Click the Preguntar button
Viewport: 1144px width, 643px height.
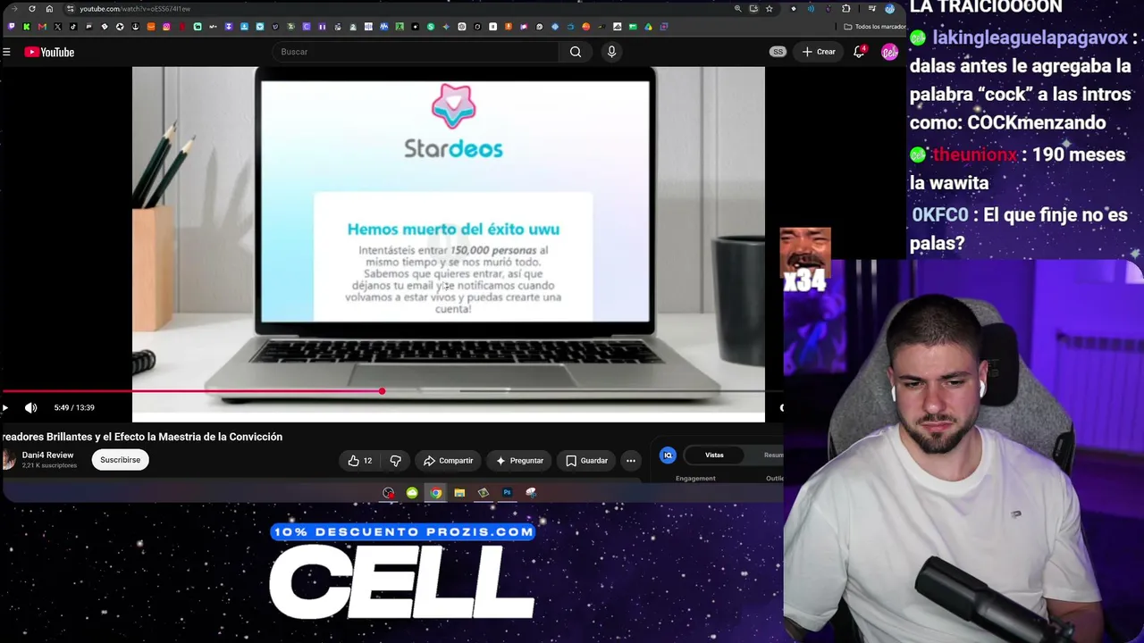[x=519, y=461]
